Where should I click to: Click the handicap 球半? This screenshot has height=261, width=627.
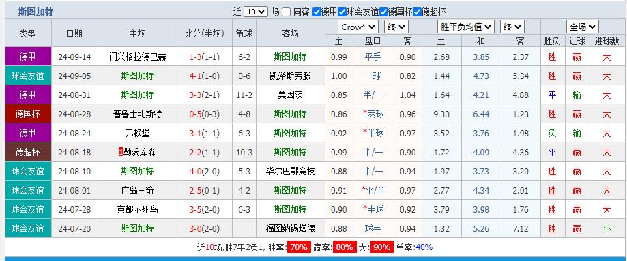point(373,228)
